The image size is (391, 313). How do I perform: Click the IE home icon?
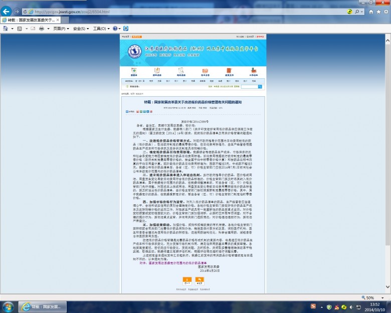point(371,11)
